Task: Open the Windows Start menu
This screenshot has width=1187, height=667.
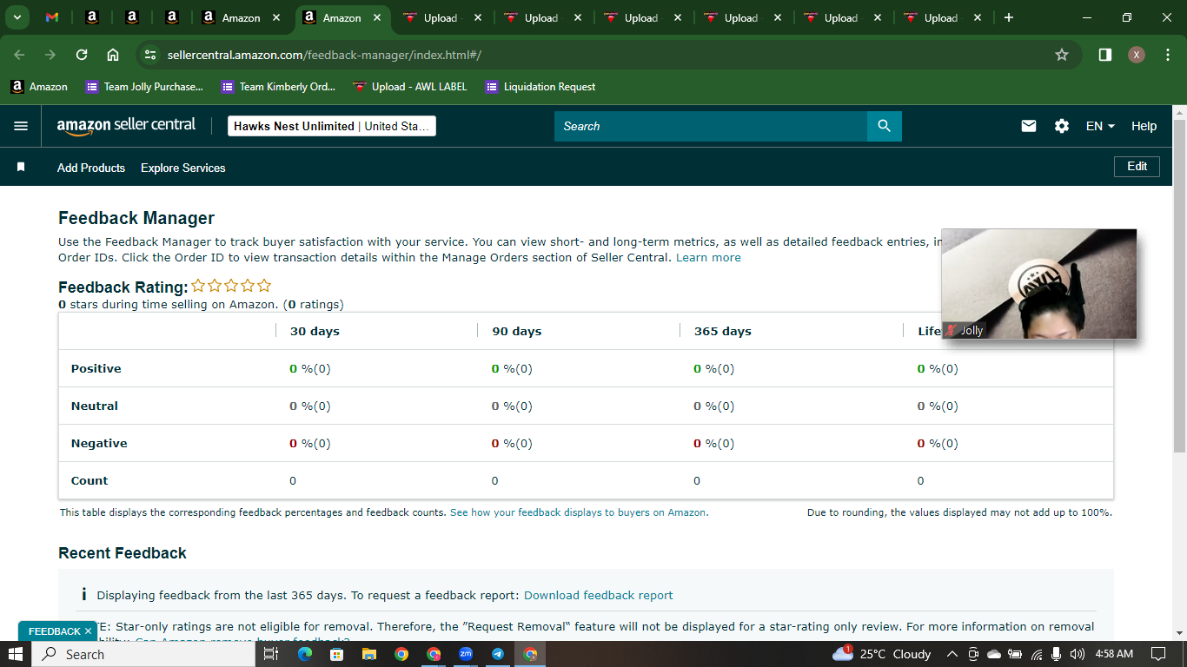Action: (16, 654)
